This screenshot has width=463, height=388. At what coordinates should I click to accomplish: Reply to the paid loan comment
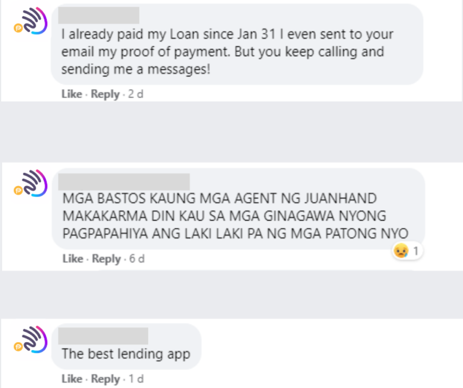[105, 94]
